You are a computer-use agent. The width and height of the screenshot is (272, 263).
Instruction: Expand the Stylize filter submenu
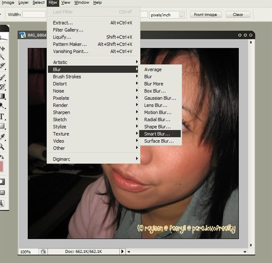coord(94,127)
